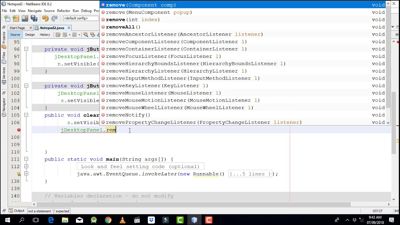Open the Windows Start menu
Viewport: 400px width, 225px height.
(7, 220)
